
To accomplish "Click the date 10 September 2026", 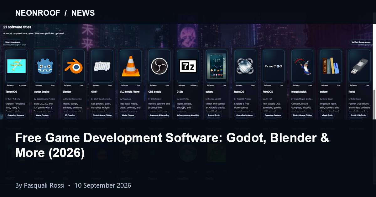I will tap(102, 185).
